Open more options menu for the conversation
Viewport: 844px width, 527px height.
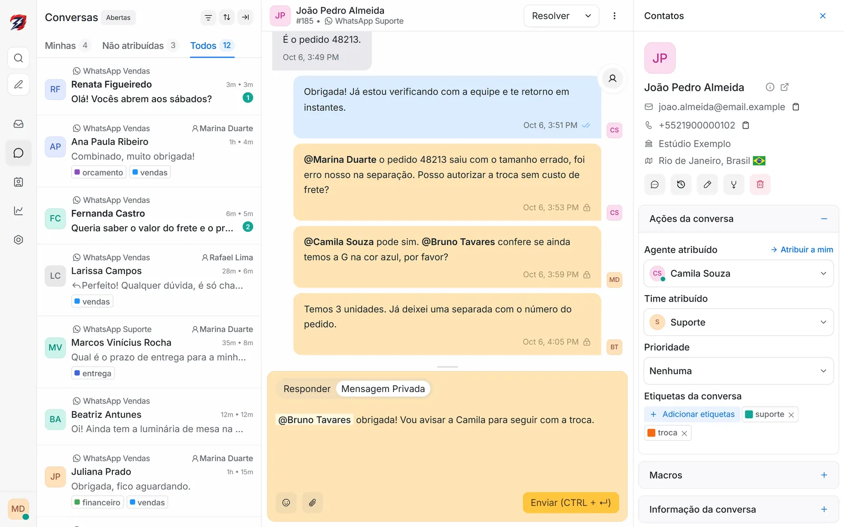pos(615,16)
